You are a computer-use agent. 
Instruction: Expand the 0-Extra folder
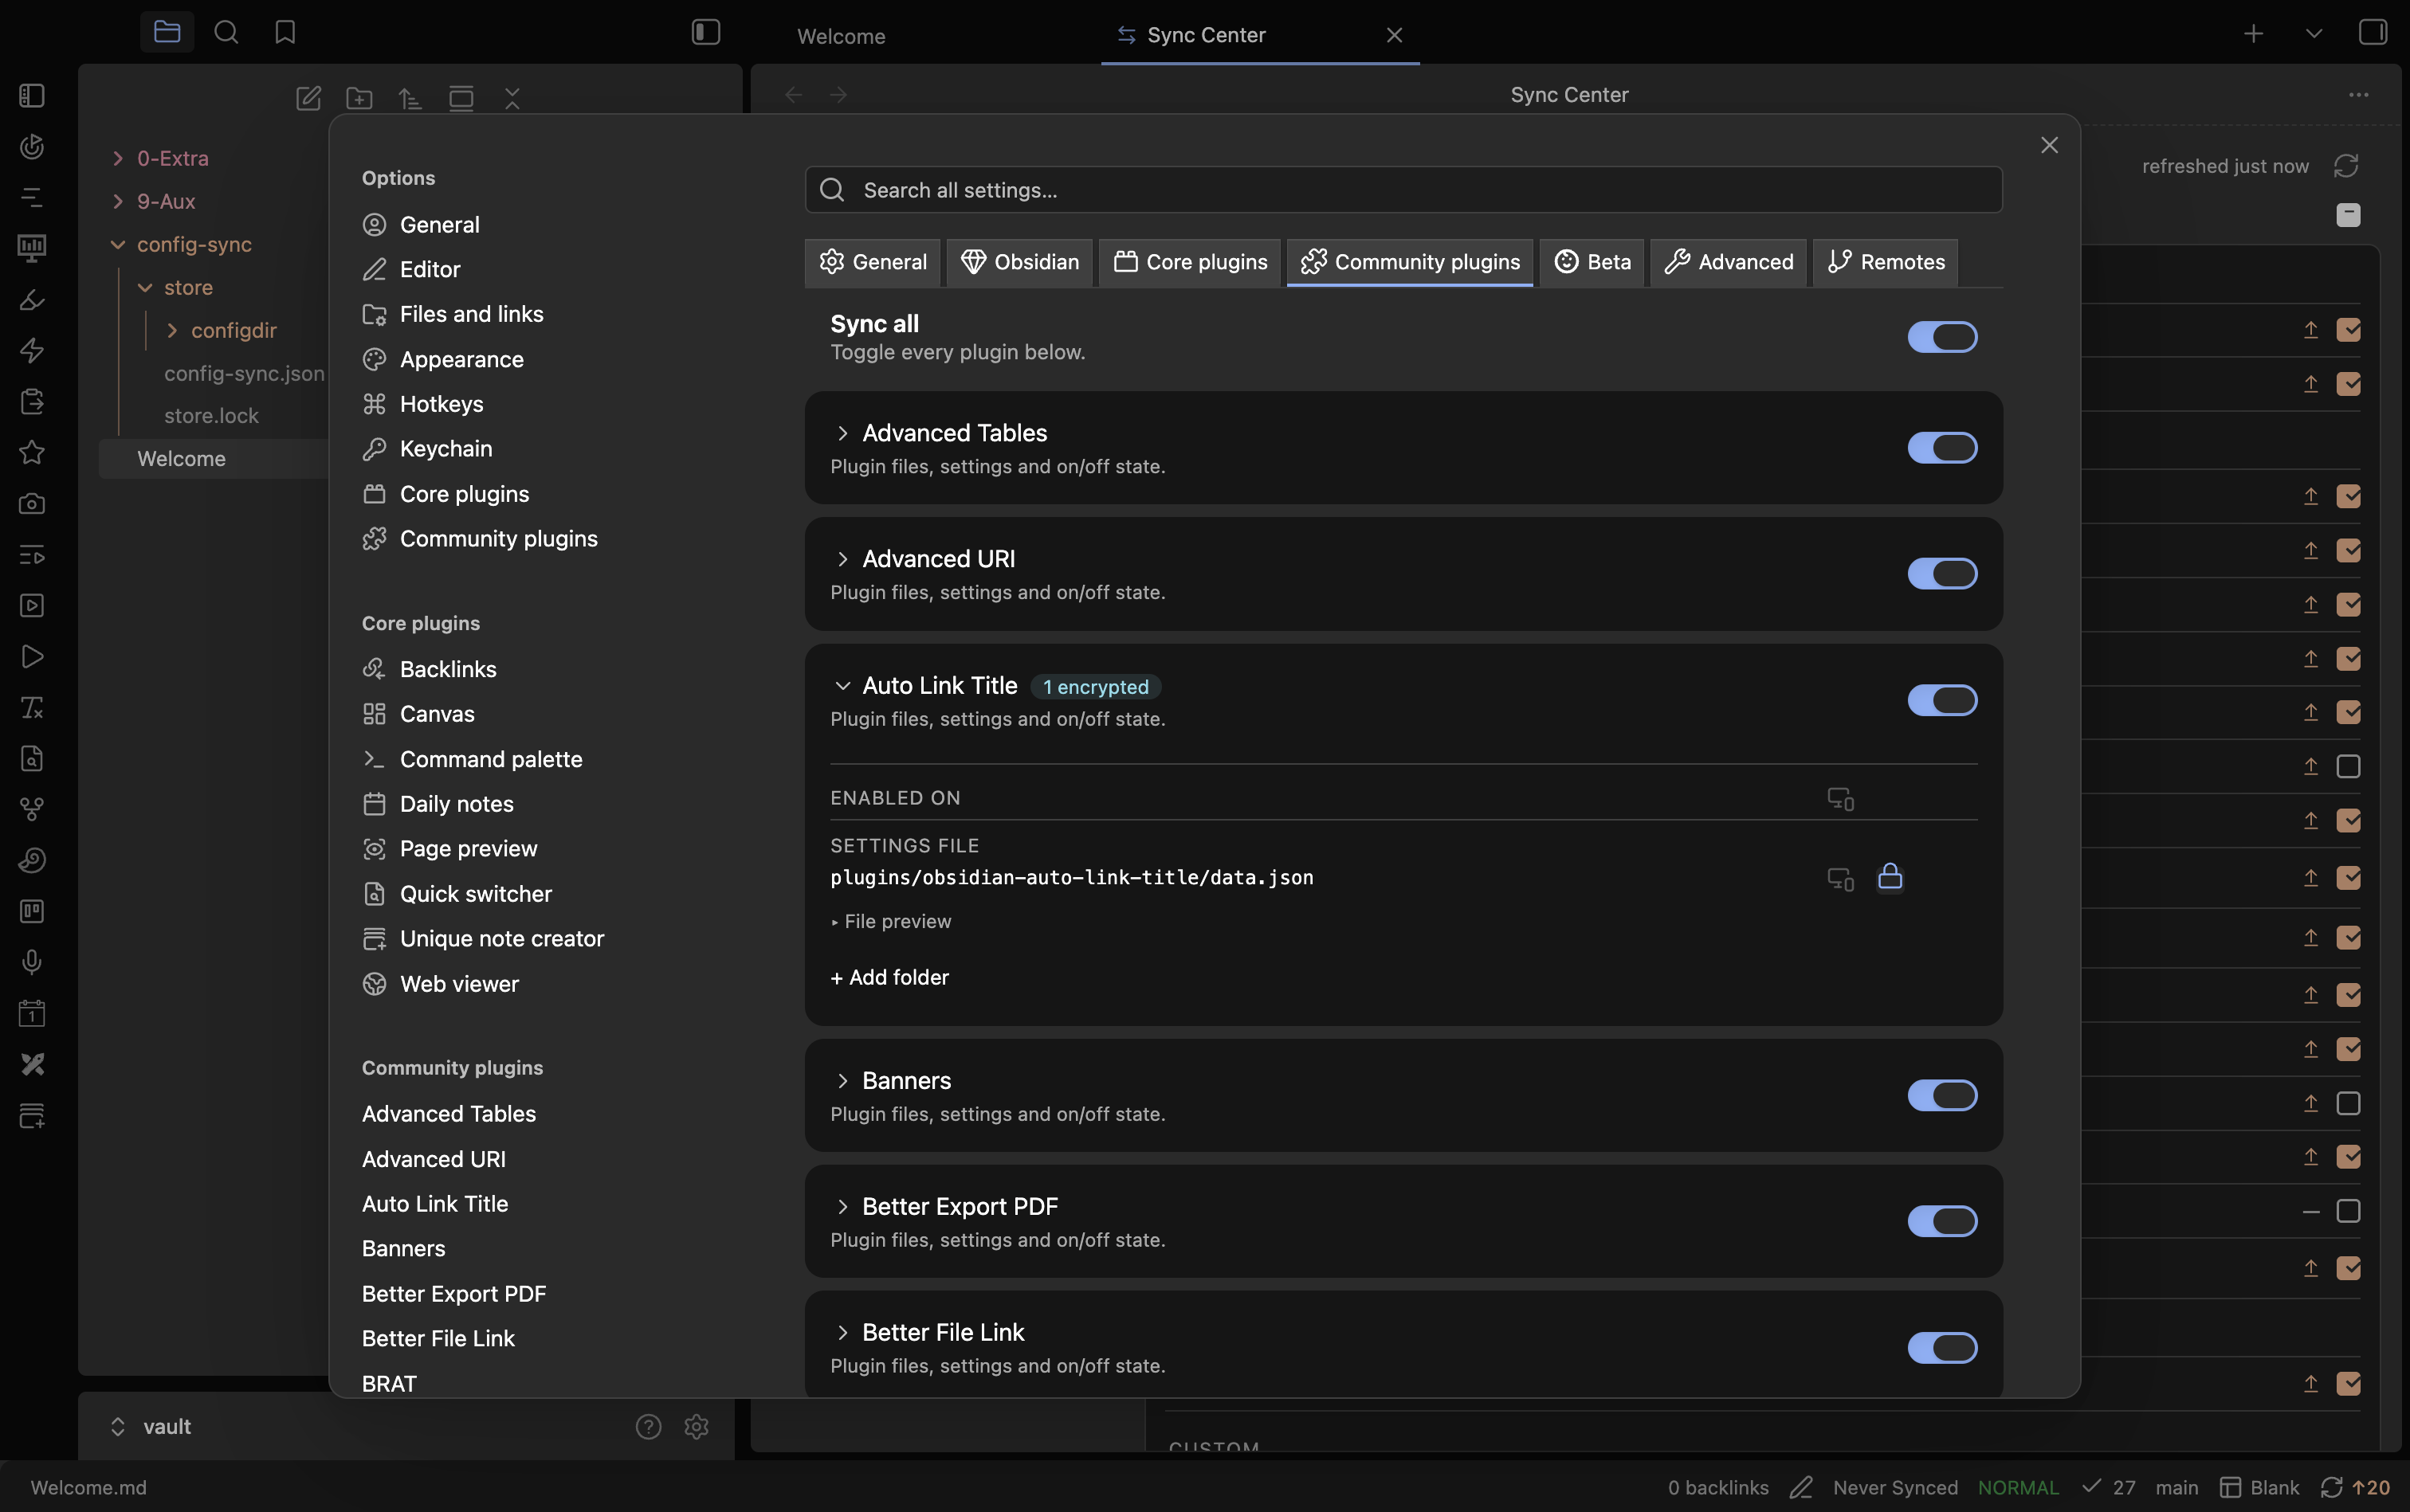click(x=117, y=158)
